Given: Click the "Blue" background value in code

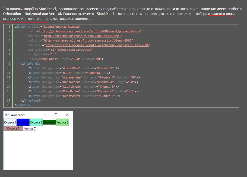Looking at the screenshot, I should (x=66, y=73).
